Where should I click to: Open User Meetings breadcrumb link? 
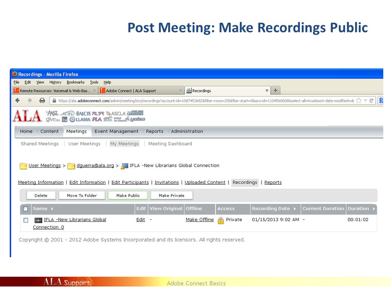(x=45, y=166)
